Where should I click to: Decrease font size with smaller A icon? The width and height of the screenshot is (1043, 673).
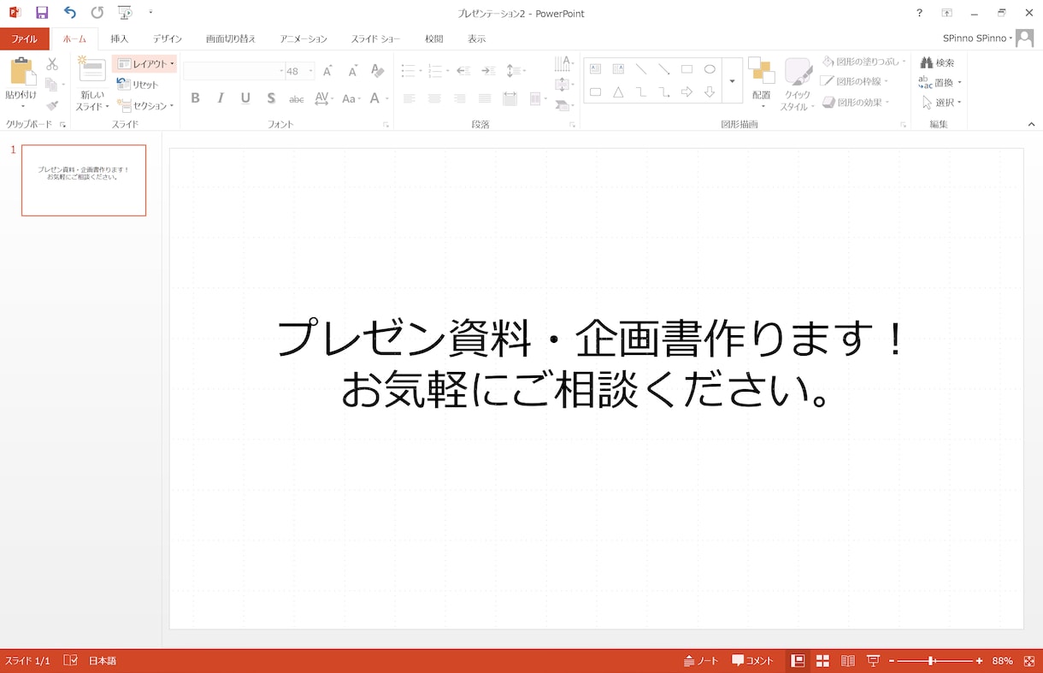coord(352,72)
